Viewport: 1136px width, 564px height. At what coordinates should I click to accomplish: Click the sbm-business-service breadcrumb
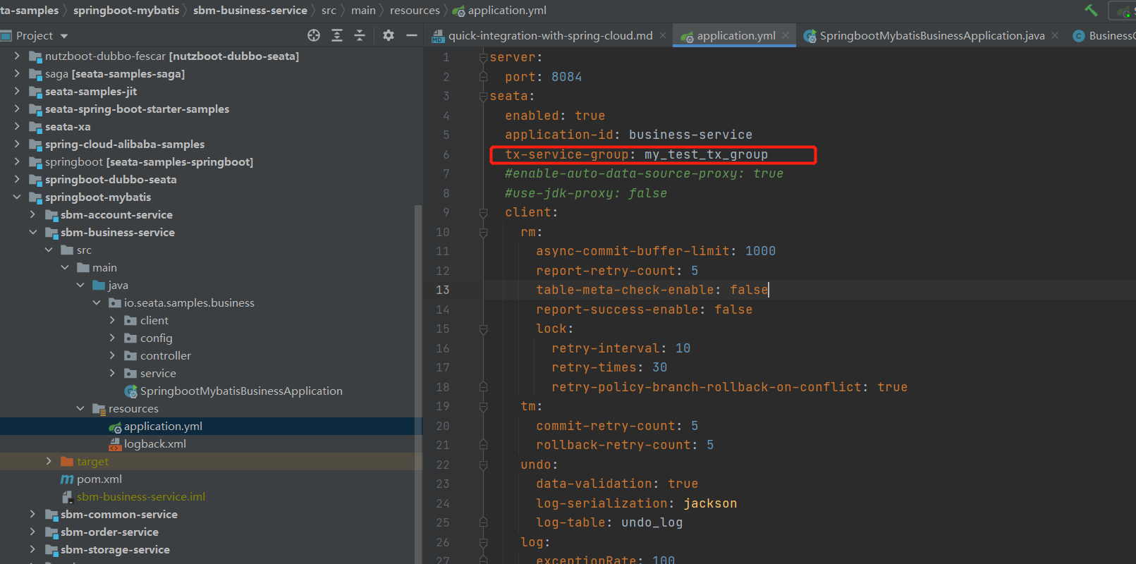[x=250, y=10]
